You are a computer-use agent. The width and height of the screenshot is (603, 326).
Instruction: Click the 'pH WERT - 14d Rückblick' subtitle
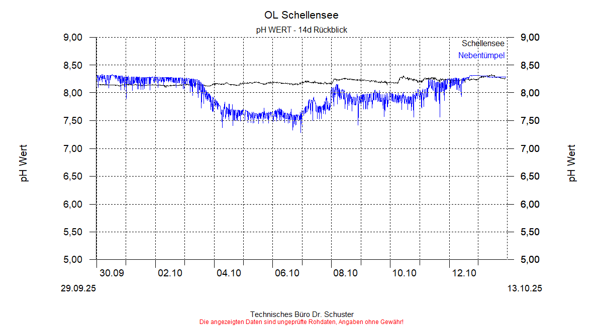coord(301,30)
